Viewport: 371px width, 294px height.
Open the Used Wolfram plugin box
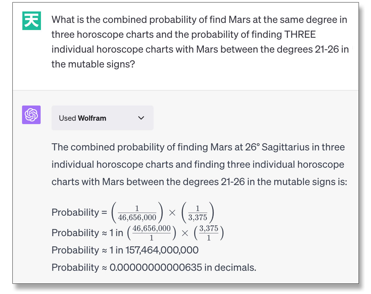coord(102,118)
